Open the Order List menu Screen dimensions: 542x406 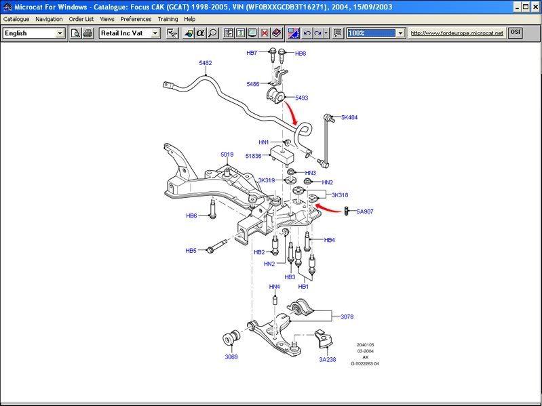[x=81, y=19]
